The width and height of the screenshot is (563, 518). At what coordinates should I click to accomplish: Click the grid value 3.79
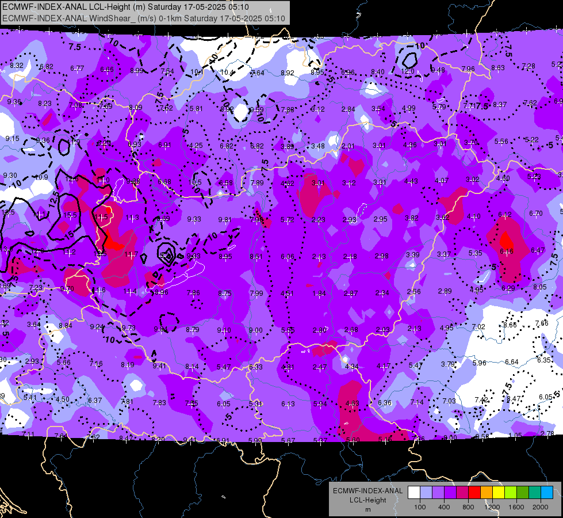(x=448, y=364)
